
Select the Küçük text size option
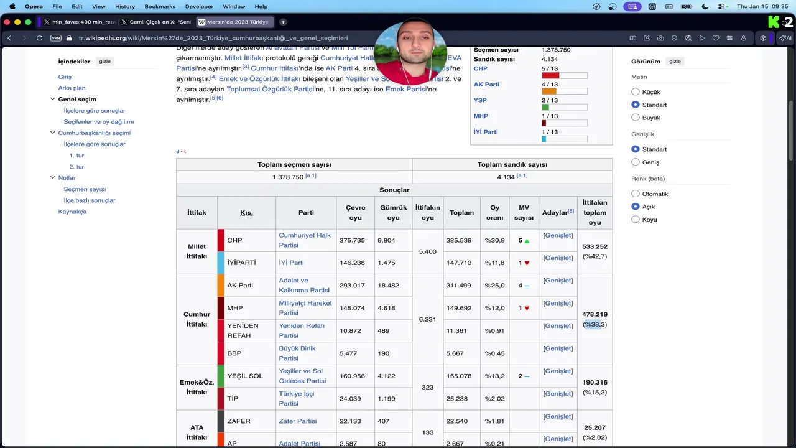(636, 92)
